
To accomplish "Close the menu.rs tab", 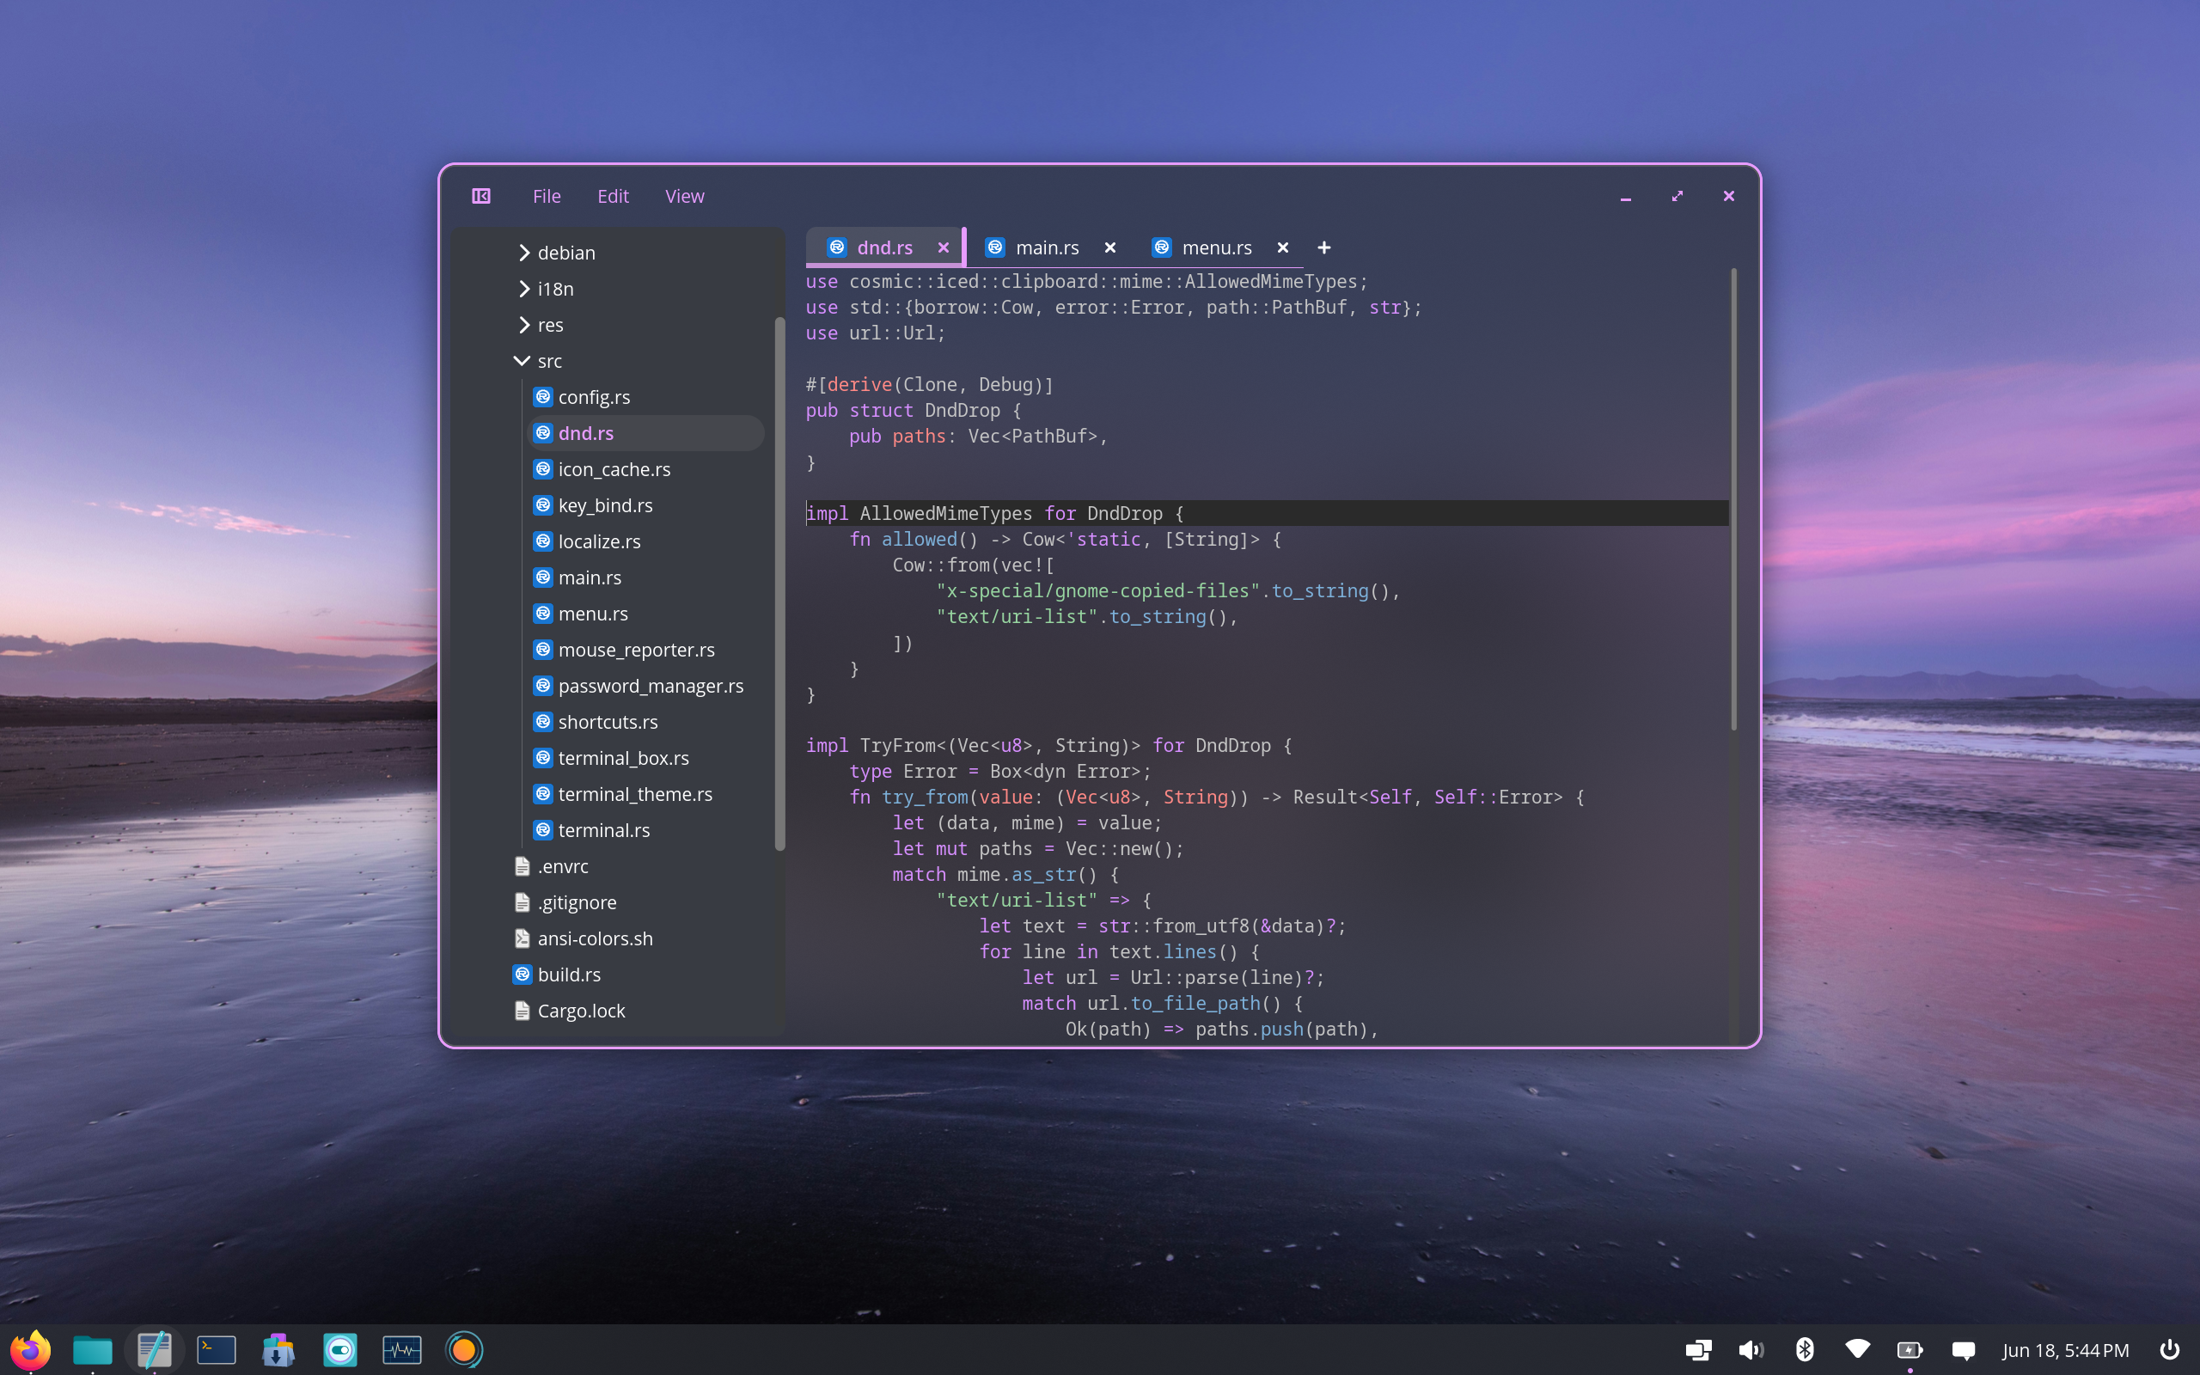I will (x=1283, y=247).
